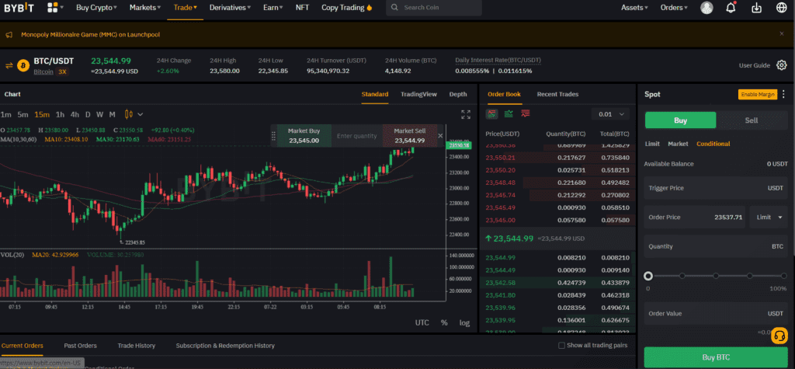Screen dimensions: 795x369
Task: Click the Market Sell 23,544.99 button
Action: pyautogui.click(x=410, y=136)
